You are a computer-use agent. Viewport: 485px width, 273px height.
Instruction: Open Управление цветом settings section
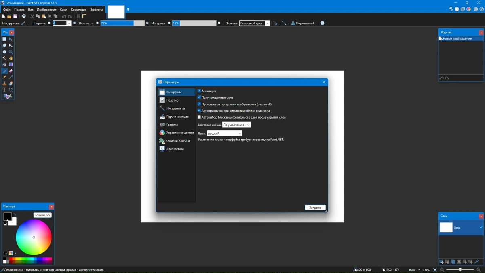[x=177, y=133]
